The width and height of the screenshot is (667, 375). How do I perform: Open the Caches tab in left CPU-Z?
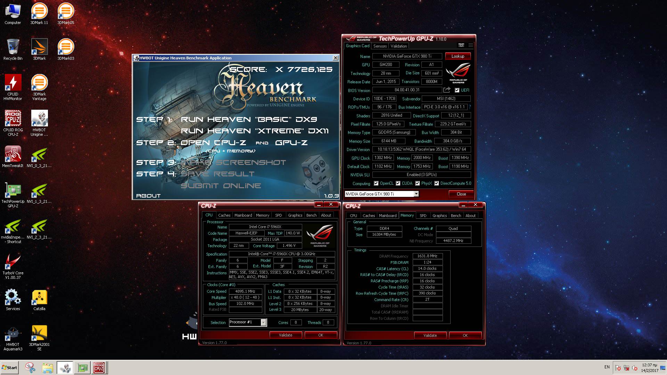click(224, 215)
